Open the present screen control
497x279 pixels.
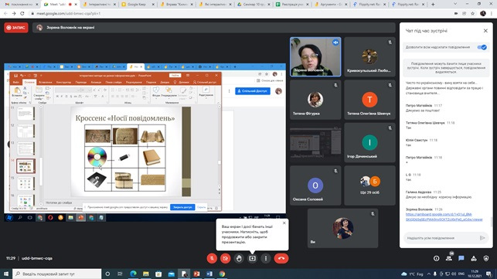point(252,258)
